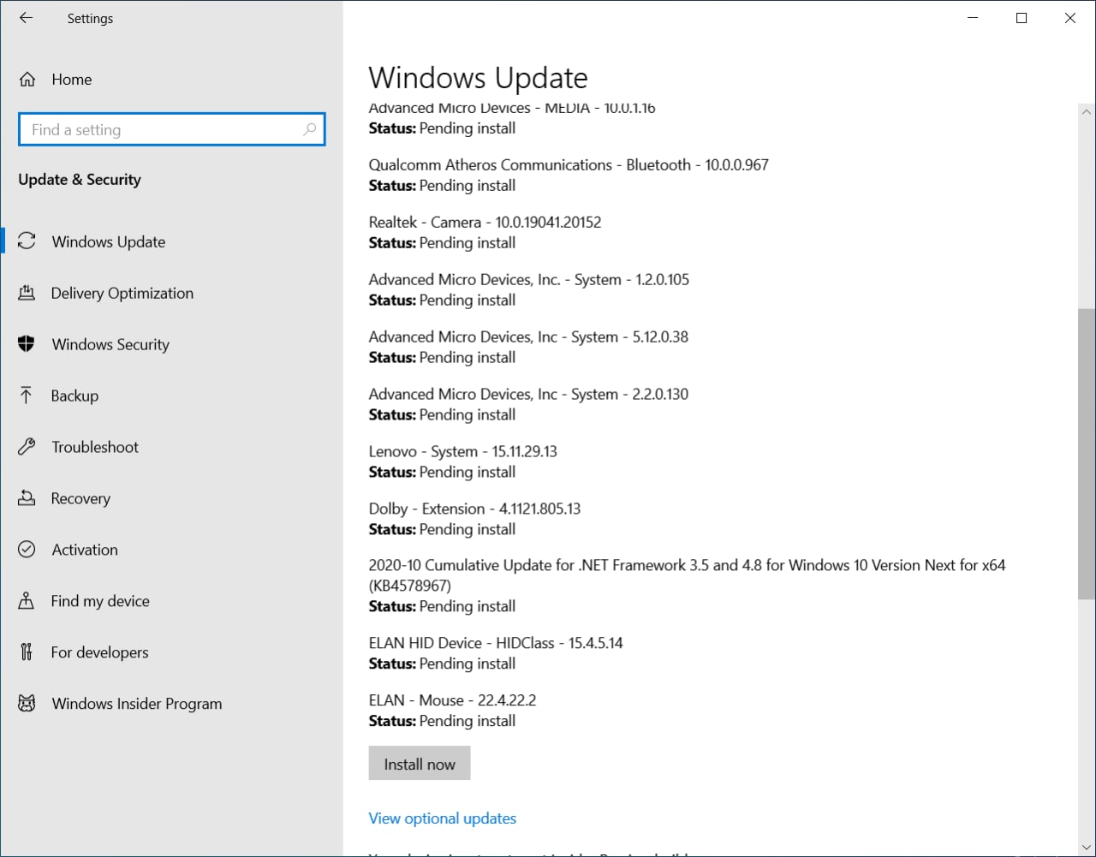This screenshot has width=1096, height=857.
Task: Select Windows Update in sidebar
Action: (171, 241)
